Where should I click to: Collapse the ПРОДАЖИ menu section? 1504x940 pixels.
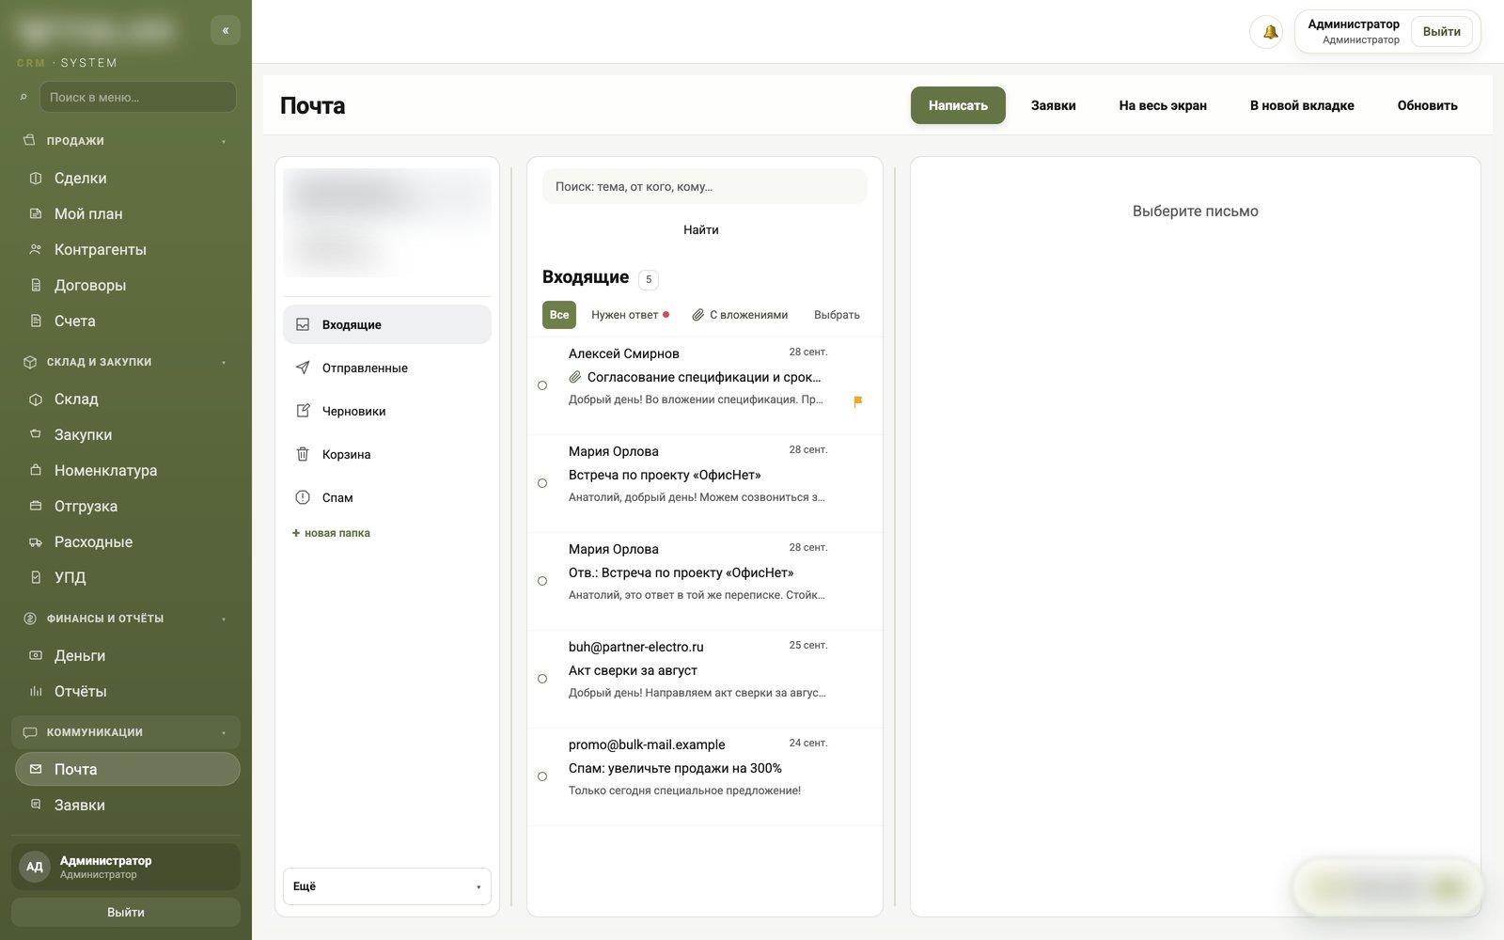tap(127, 141)
